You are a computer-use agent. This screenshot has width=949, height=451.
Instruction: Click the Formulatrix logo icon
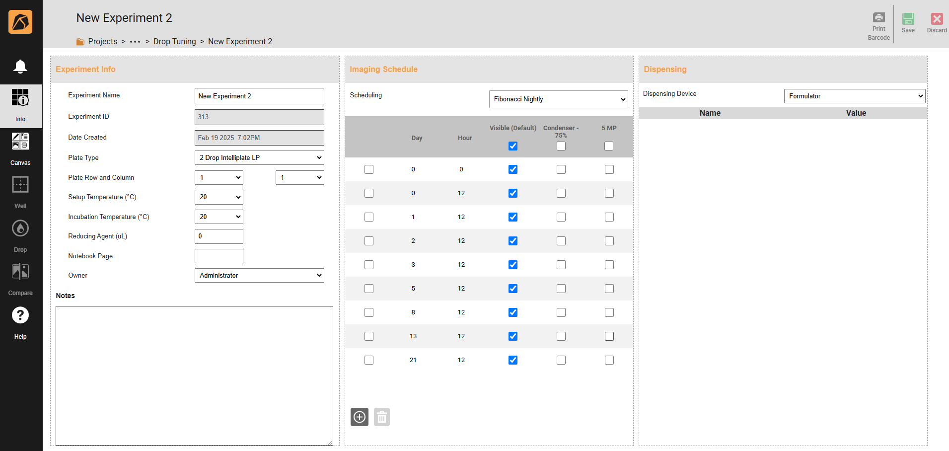click(20, 22)
